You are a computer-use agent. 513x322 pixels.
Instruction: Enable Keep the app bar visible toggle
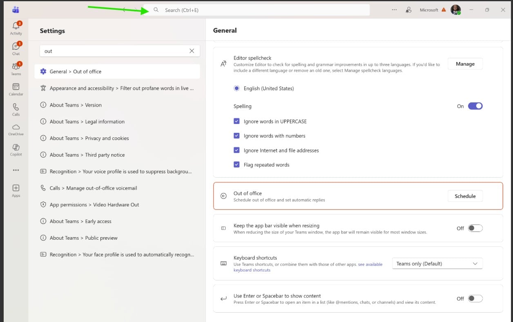475,228
